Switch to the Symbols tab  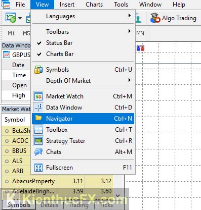click(19, 205)
